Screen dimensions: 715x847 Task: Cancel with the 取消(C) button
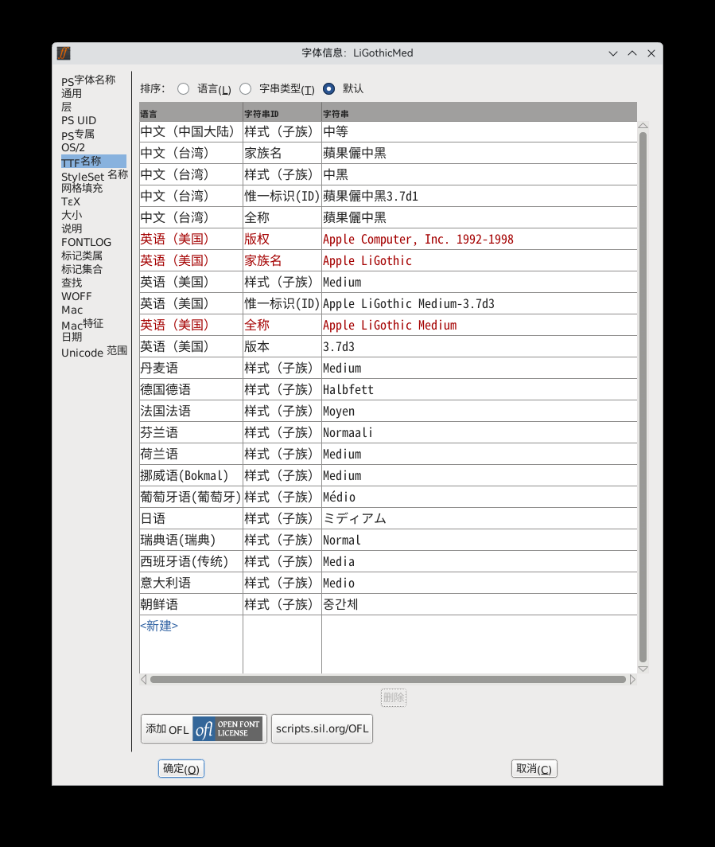coord(534,769)
